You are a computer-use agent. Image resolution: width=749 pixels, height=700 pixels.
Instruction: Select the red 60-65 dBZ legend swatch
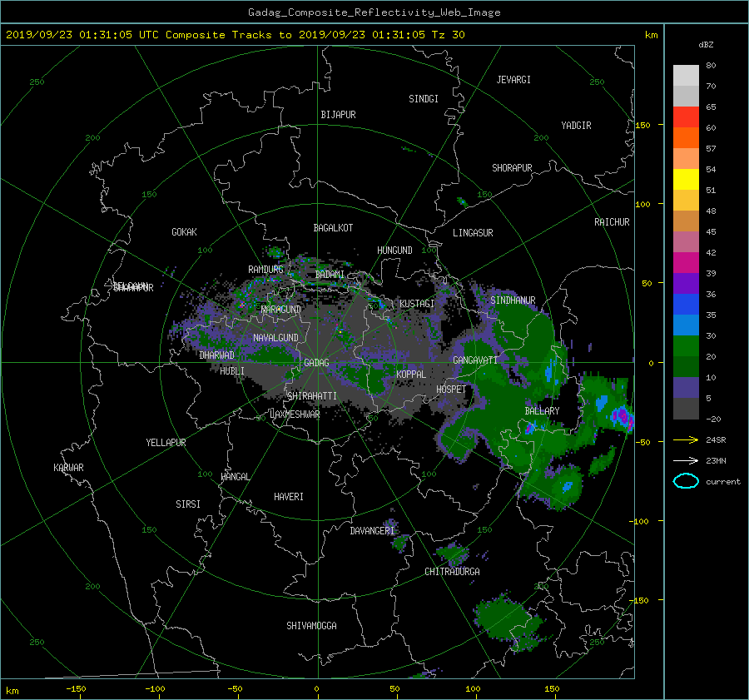tap(686, 117)
